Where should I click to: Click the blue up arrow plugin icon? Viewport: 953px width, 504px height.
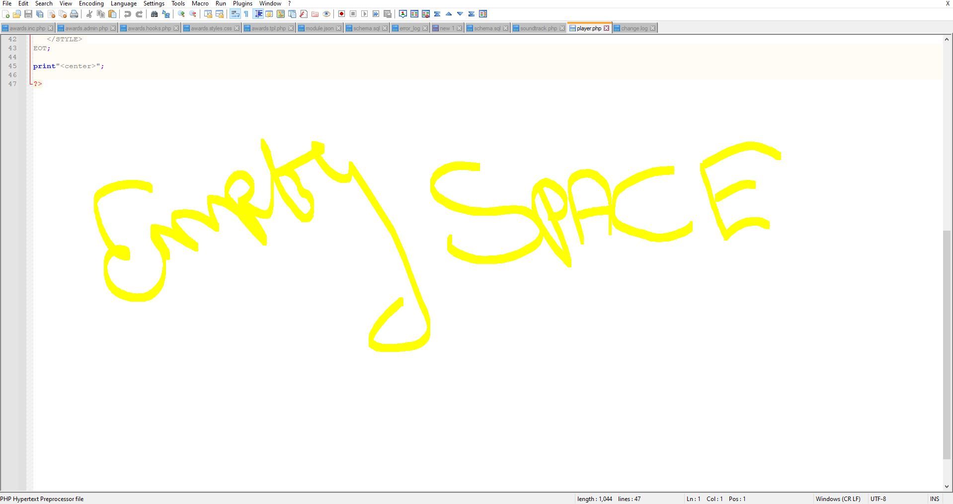[449, 14]
